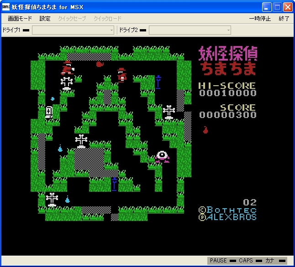Click the ドライブ2 activity indicator
This screenshot has height=267, width=295.
[143, 30]
